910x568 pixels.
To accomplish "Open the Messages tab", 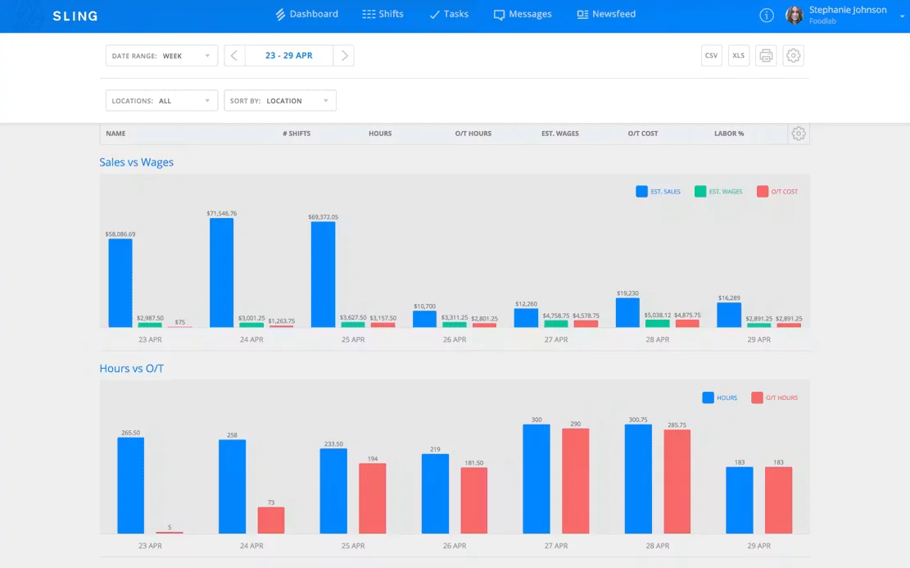I will click(523, 14).
